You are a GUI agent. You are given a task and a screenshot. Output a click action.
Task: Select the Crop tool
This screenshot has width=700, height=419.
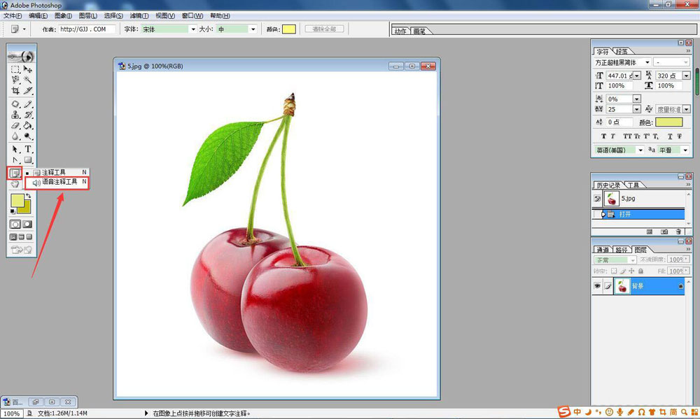(15, 90)
